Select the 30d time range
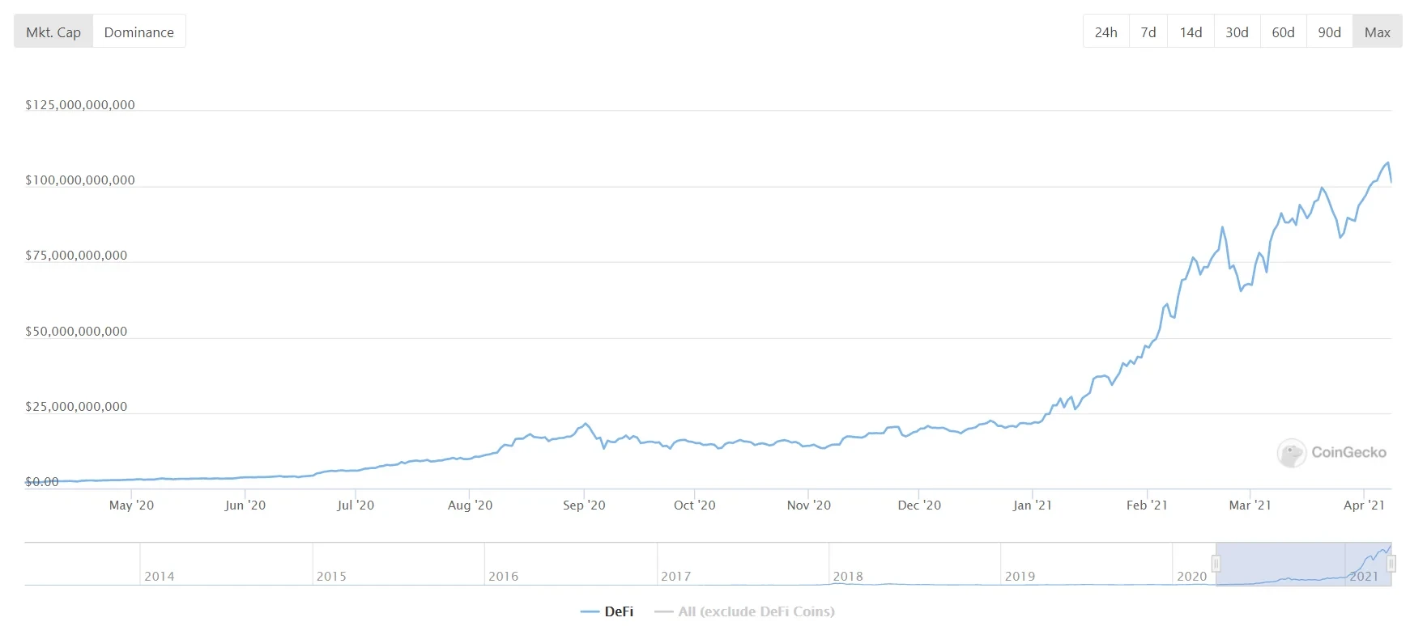1427x626 pixels. pos(1237,32)
